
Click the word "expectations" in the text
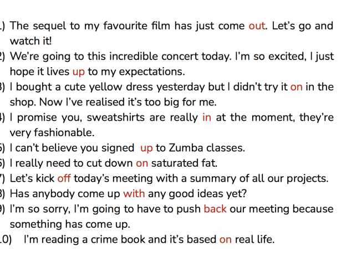pyautogui.click(x=152, y=72)
